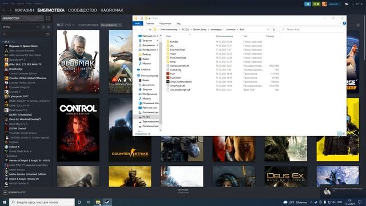
Task: Open the KAGRONAK profile menu
Action: point(112,10)
